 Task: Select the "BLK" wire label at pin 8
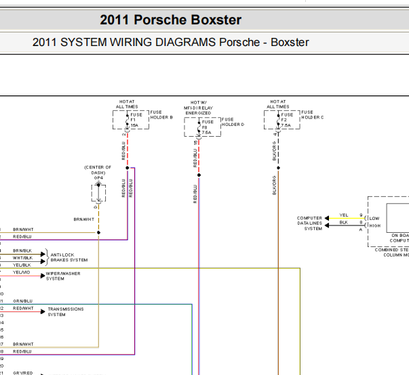pos(344,222)
